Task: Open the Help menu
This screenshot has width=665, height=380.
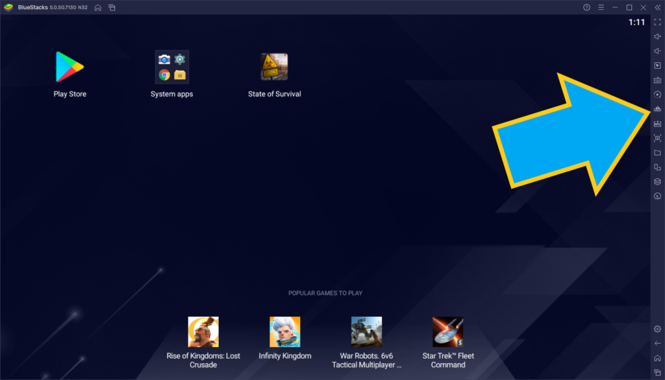Action: [x=586, y=7]
